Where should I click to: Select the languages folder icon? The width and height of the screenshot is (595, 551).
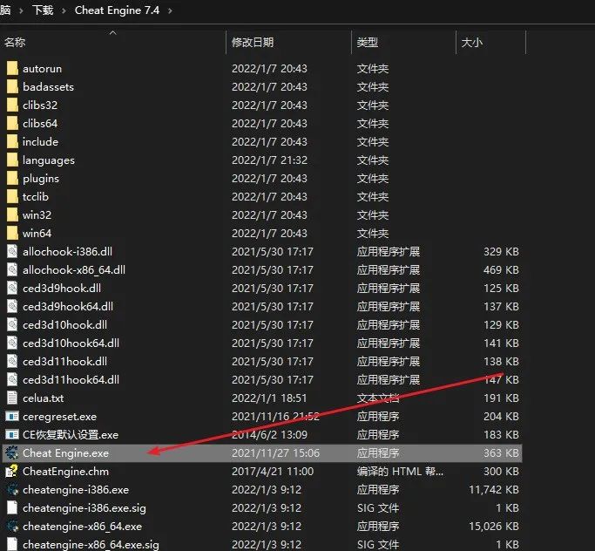pyautogui.click(x=12, y=160)
